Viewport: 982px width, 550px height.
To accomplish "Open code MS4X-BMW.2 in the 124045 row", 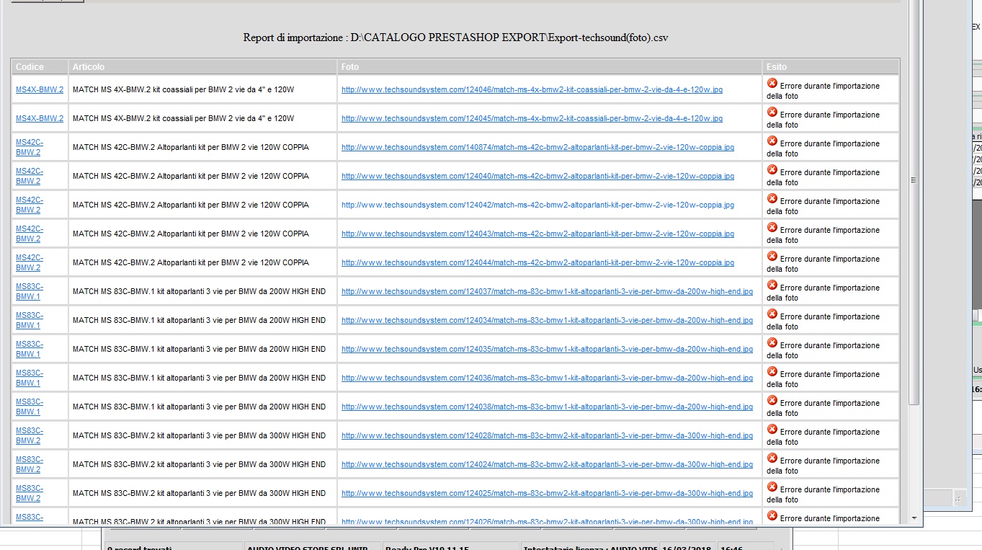I will (40, 119).
